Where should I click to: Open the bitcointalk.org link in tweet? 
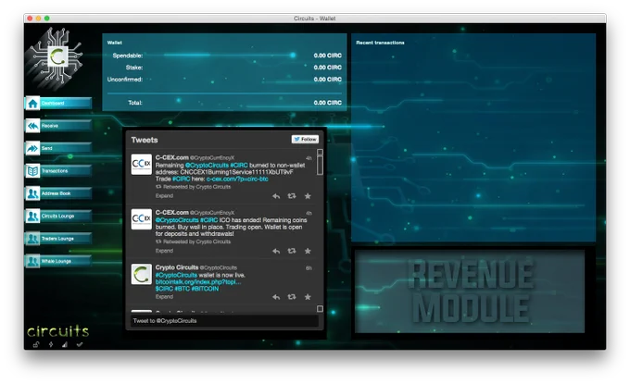pos(198,282)
